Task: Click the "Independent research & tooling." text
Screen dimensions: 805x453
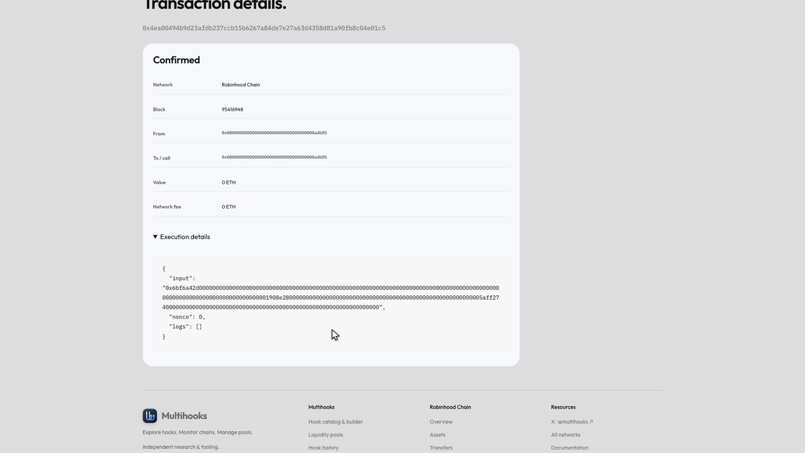Action: point(180,447)
